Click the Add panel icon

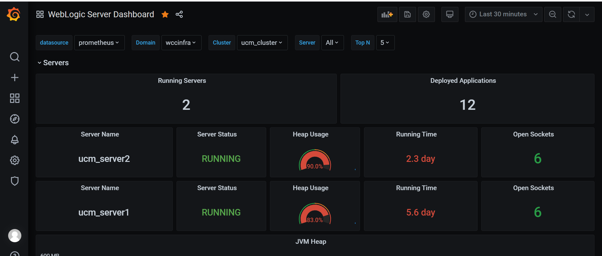coord(387,14)
